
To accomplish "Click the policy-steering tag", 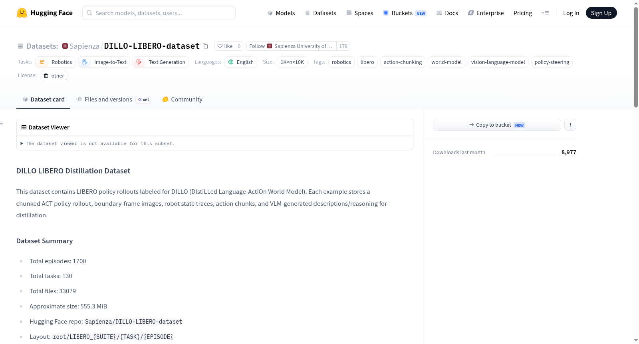I will click(552, 62).
